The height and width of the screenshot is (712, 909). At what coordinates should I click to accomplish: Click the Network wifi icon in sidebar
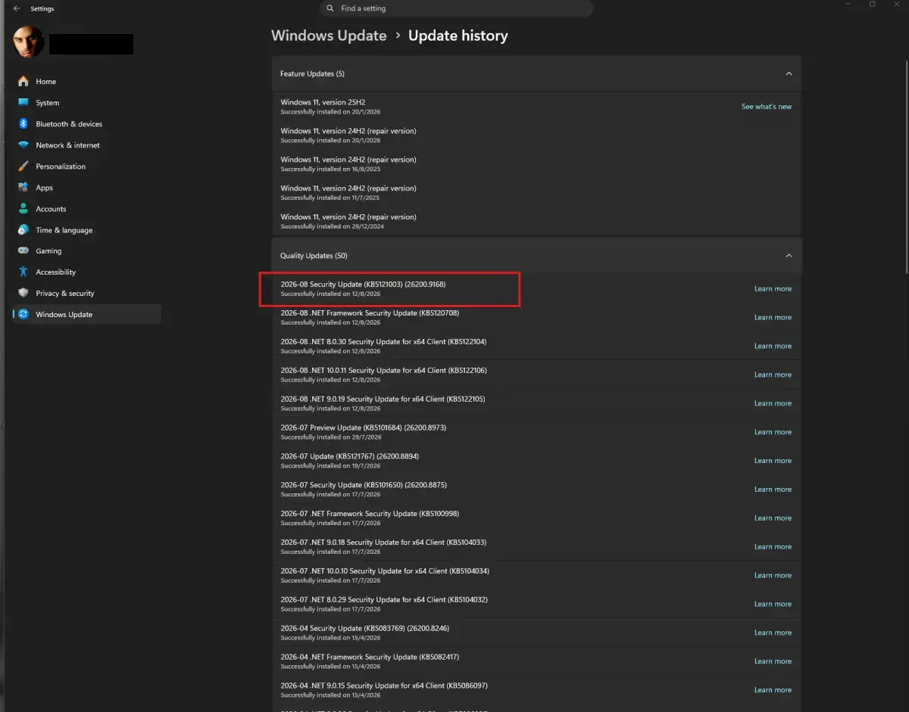(23, 145)
